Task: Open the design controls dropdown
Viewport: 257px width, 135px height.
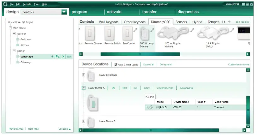Action: pyautogui.click(x=64, y=12)
